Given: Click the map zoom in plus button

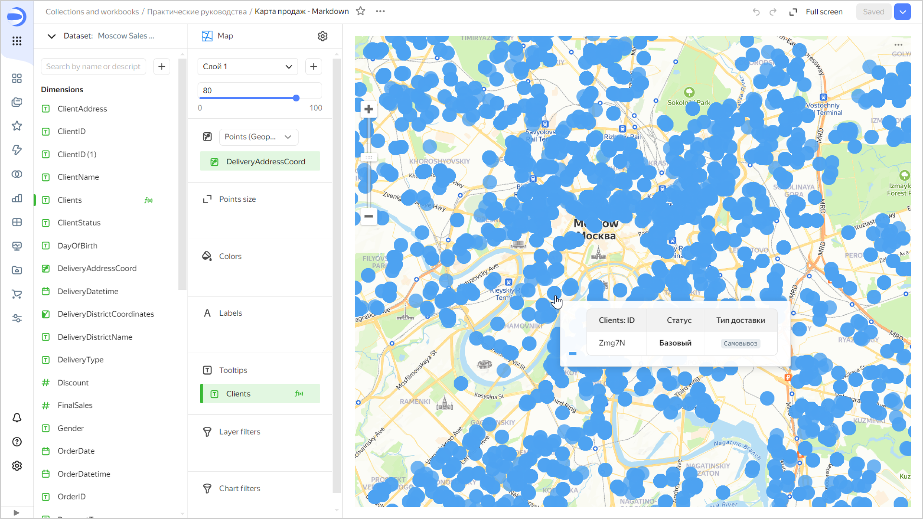Looking at the screenshot, I should 368,109.
